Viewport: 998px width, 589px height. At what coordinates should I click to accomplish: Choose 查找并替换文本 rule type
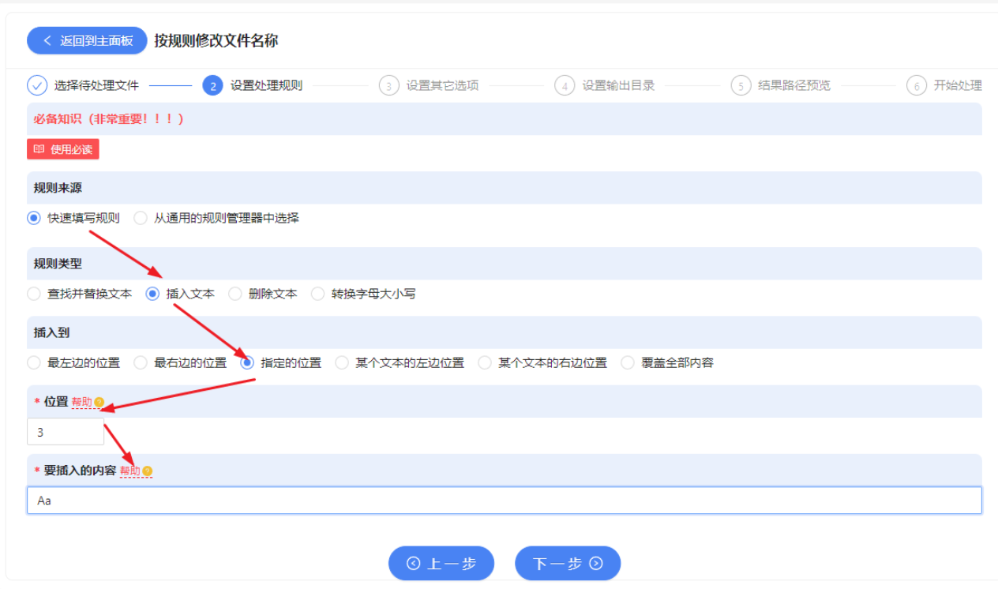point(79,294)
